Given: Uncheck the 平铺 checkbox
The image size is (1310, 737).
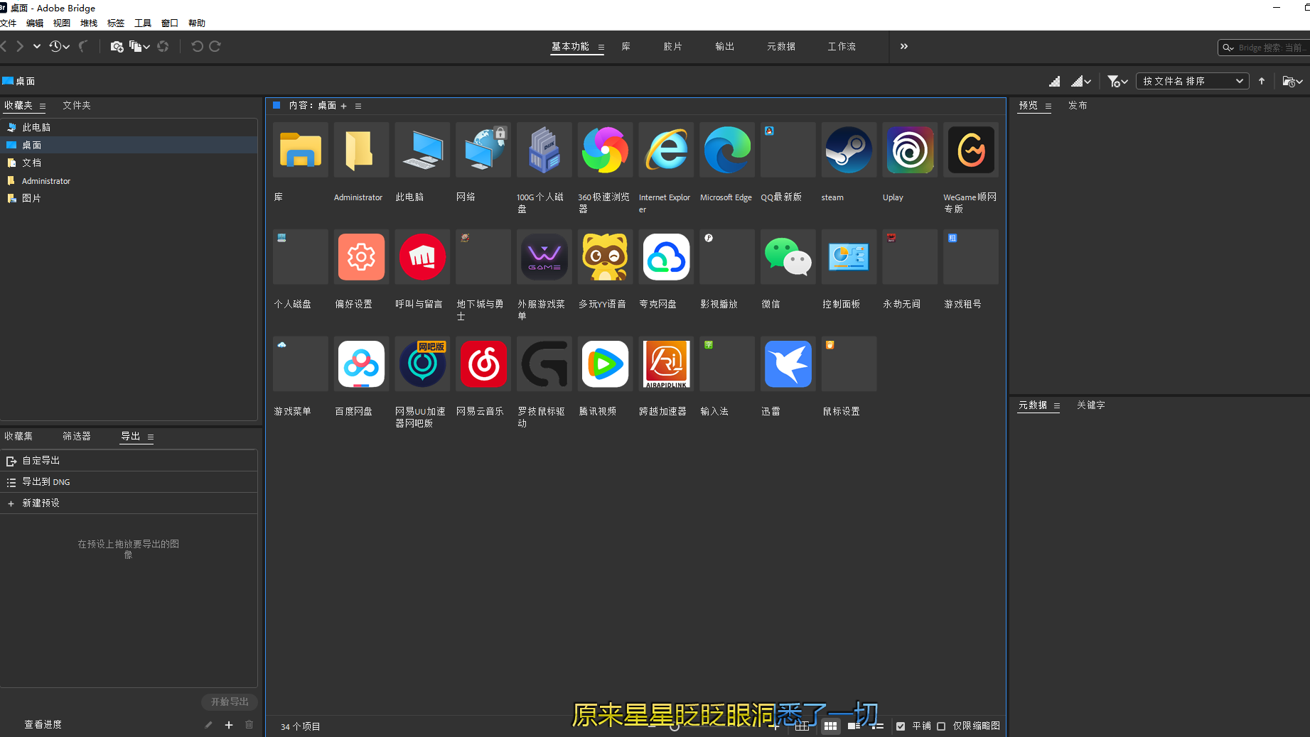Looking at the screenshot, I should (901, 726).
